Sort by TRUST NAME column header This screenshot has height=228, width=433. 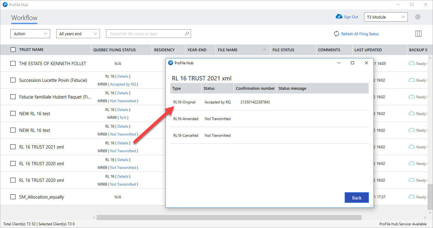point(31,50)
